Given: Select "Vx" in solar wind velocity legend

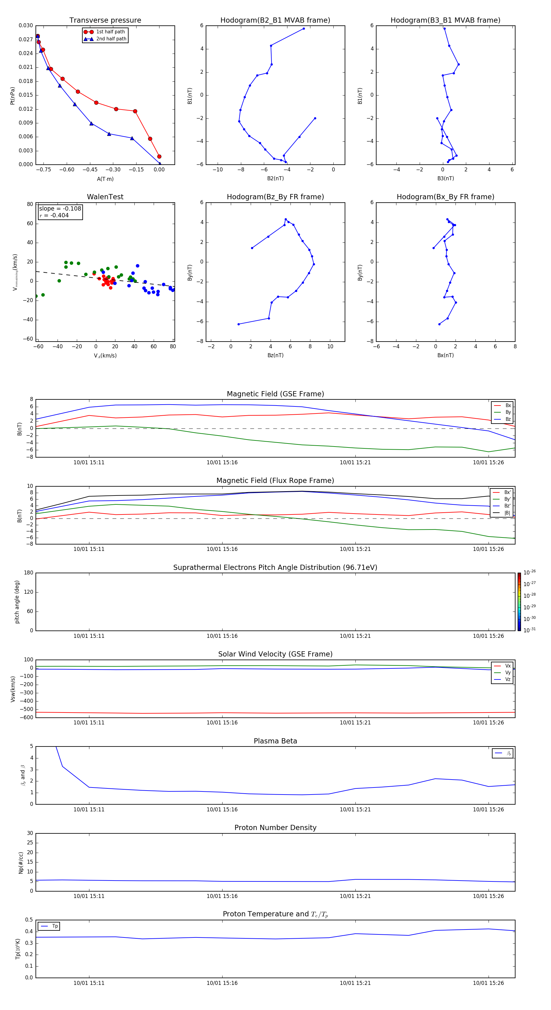Looking at the screenshot, I should (502, 666).
